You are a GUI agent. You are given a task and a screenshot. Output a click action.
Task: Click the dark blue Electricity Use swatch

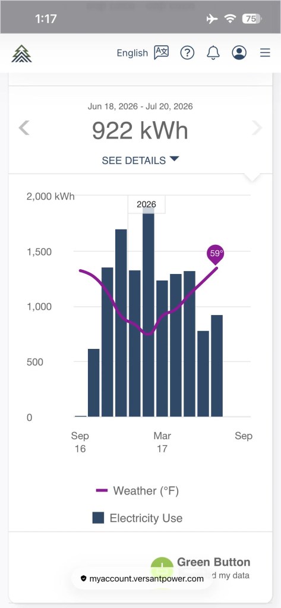tap(98, 518)
